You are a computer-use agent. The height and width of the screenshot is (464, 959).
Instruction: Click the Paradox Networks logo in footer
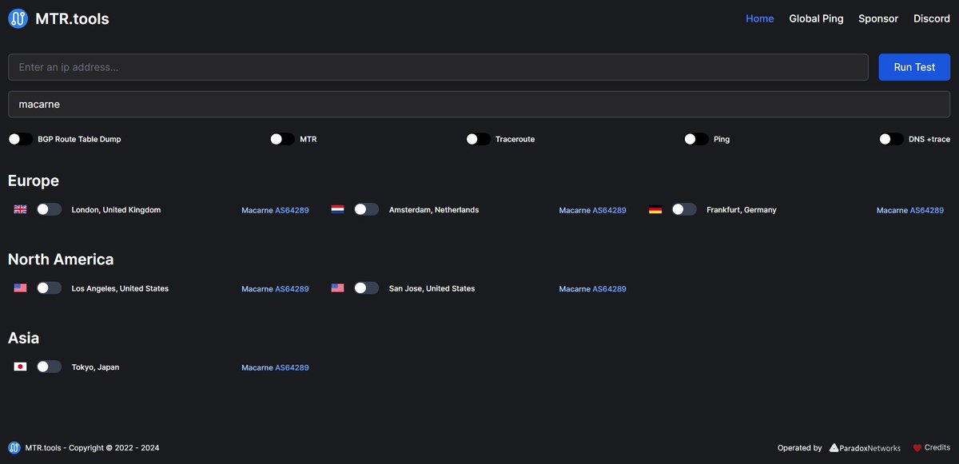tap(865, 448)
